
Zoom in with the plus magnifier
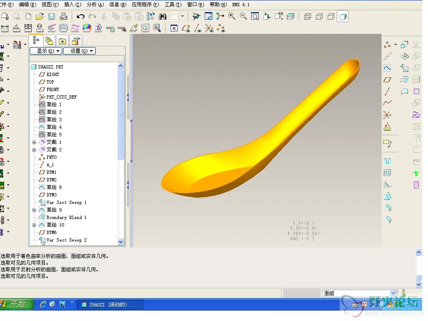point(232,16)
